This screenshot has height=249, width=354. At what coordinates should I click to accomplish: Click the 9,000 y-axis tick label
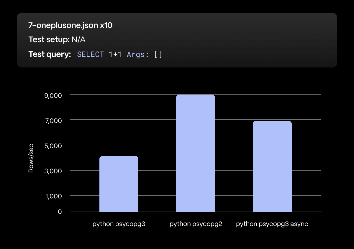click(x=53, y=95)
